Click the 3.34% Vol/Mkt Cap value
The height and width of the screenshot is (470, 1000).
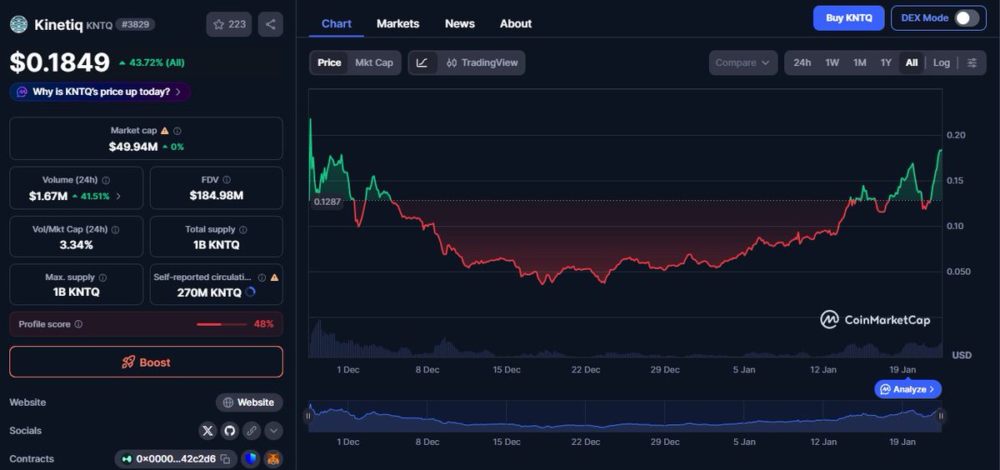pos(77,244)
